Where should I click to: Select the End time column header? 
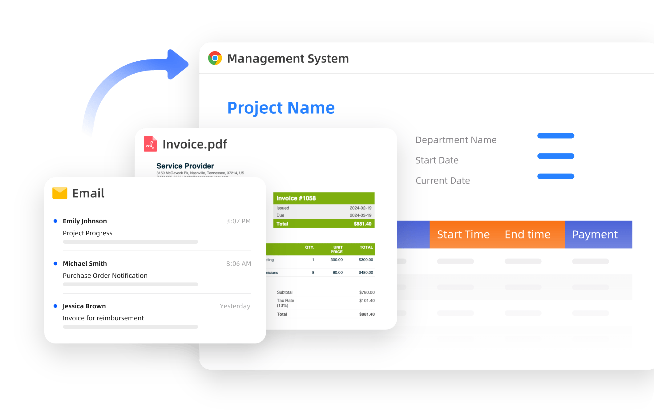point(527,234)
